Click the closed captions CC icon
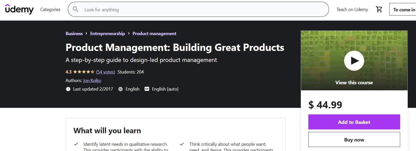The width and height of the screenshot is (416, 151). click(147, 89)
